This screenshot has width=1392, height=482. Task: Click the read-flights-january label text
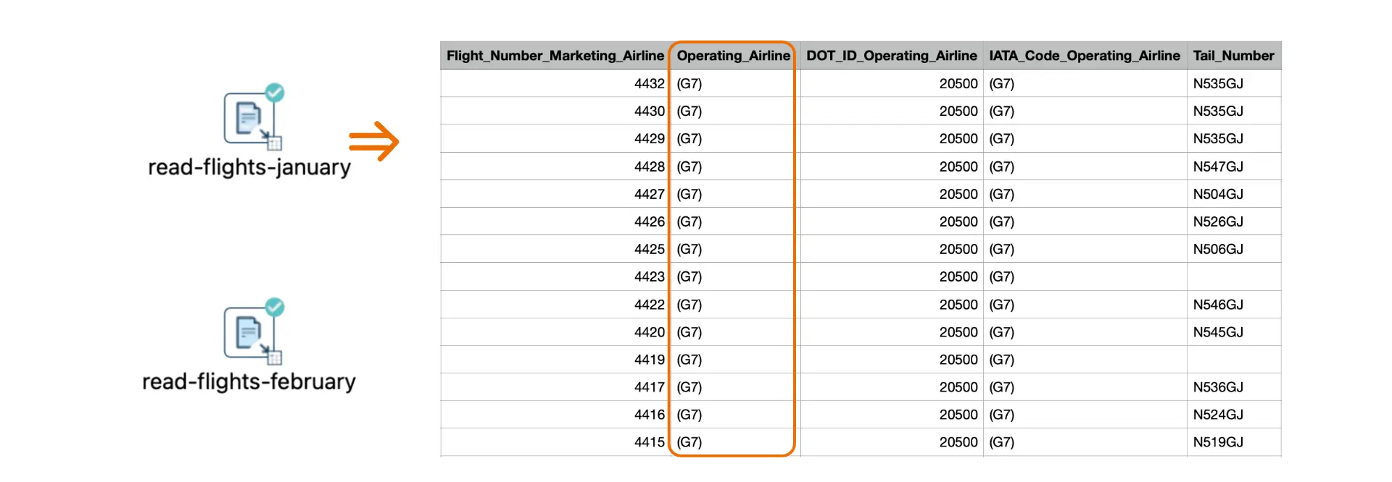249,167
